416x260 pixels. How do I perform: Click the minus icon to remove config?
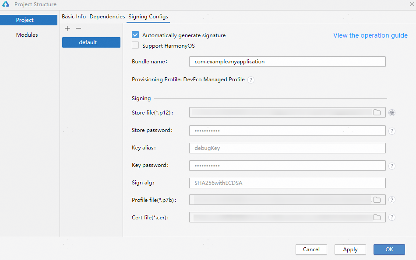tap(78, 28)
